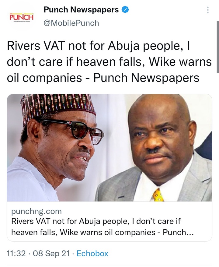Viewport: 219px width, 267px height.
Task: Open card title 'Rivers VAT not for Abuja'
Action: tap(96, 222)
